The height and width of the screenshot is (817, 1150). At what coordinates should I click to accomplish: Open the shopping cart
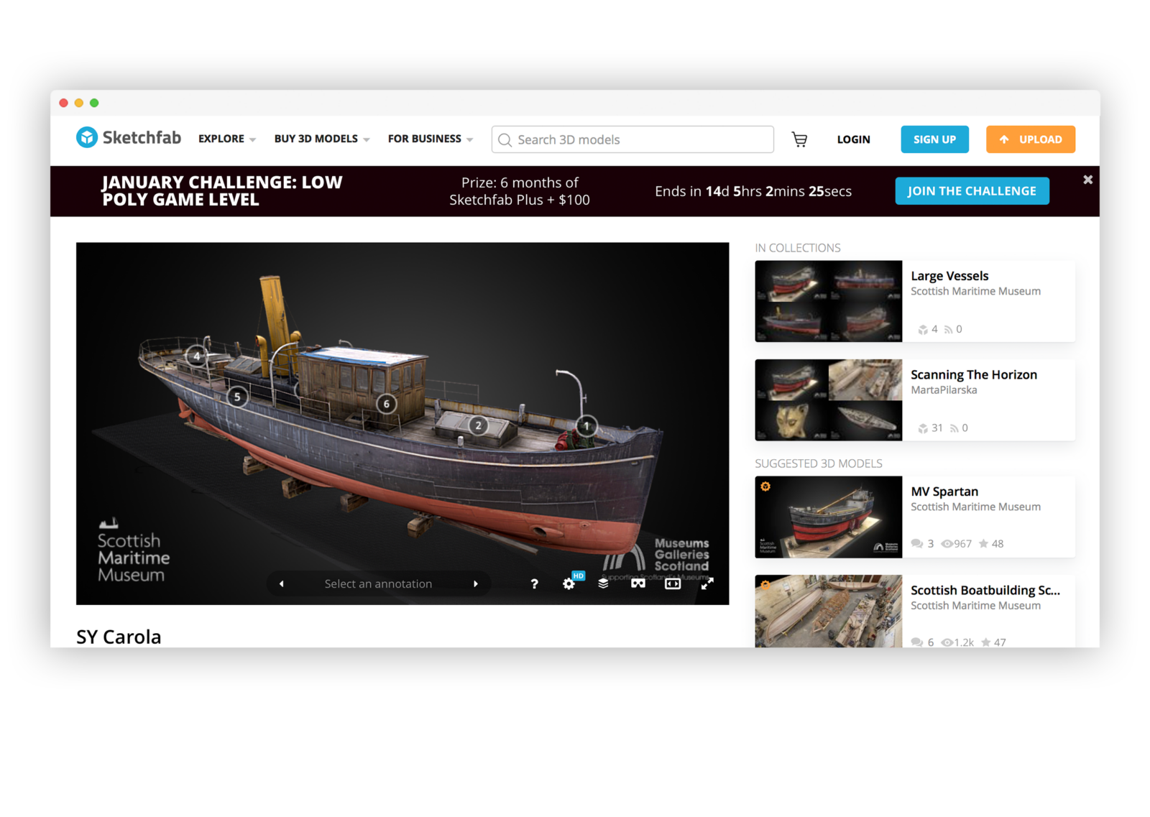799,139
